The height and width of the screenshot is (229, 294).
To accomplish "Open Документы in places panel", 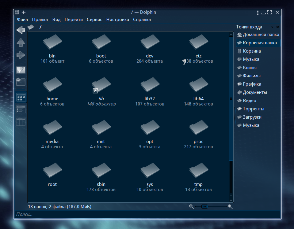I will point(258,92).
